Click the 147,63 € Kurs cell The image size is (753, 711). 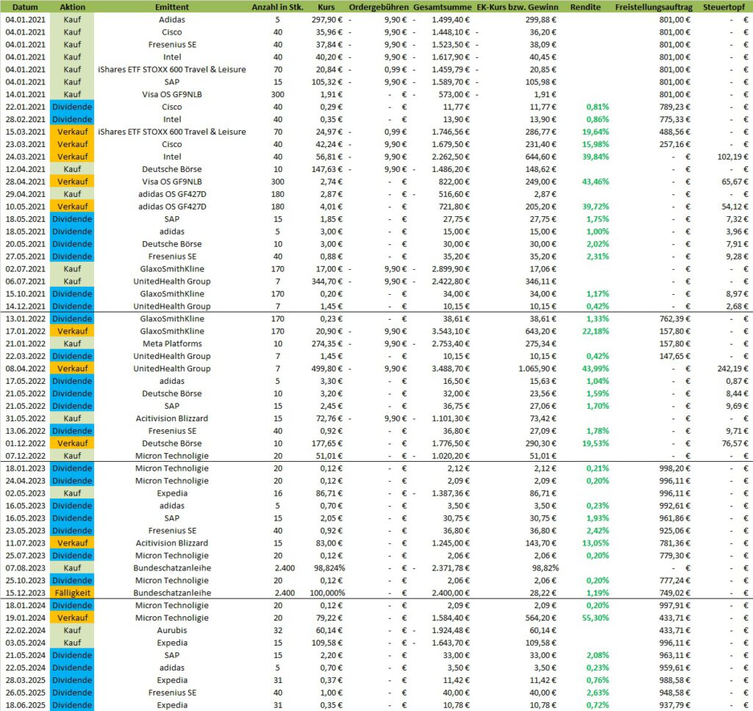coord(327,169)
